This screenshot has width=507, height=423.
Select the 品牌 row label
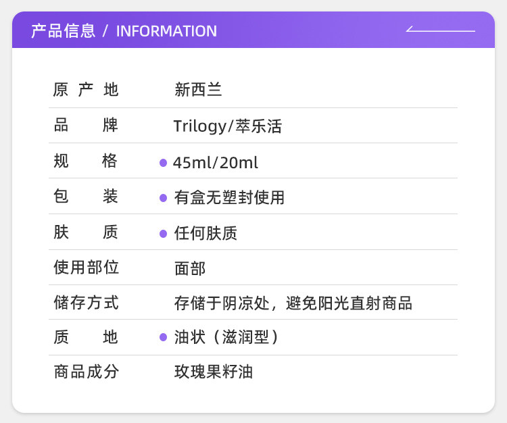85,126
